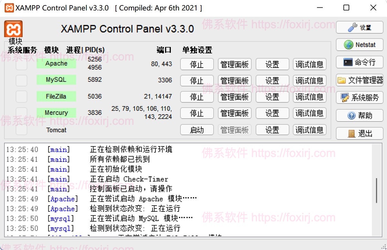Toggle the MySQL system service checkbox
Image resolution: width=387 pixels, height=250 pixels.
pos(22,80)
